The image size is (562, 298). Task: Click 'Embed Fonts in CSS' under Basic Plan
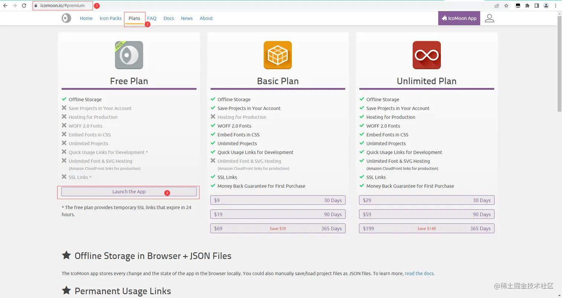click(x=239, y=135)
